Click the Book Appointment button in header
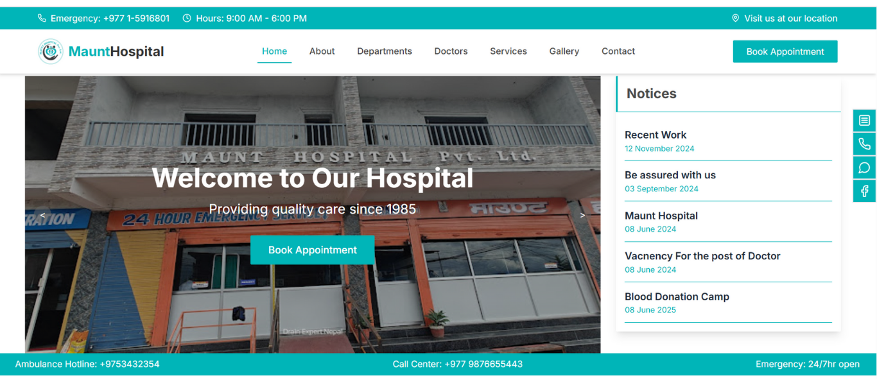The height and width of the screenshot is (385, 877). [x=785, y=52]
